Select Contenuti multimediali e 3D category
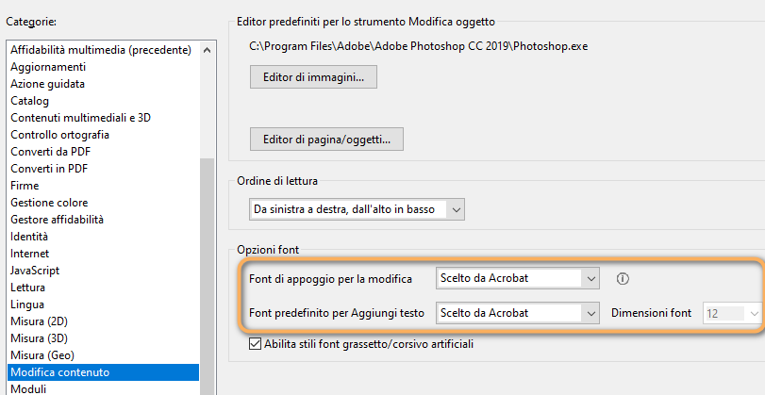This screenshot has width=765, height=395. (x=80, y=118)
